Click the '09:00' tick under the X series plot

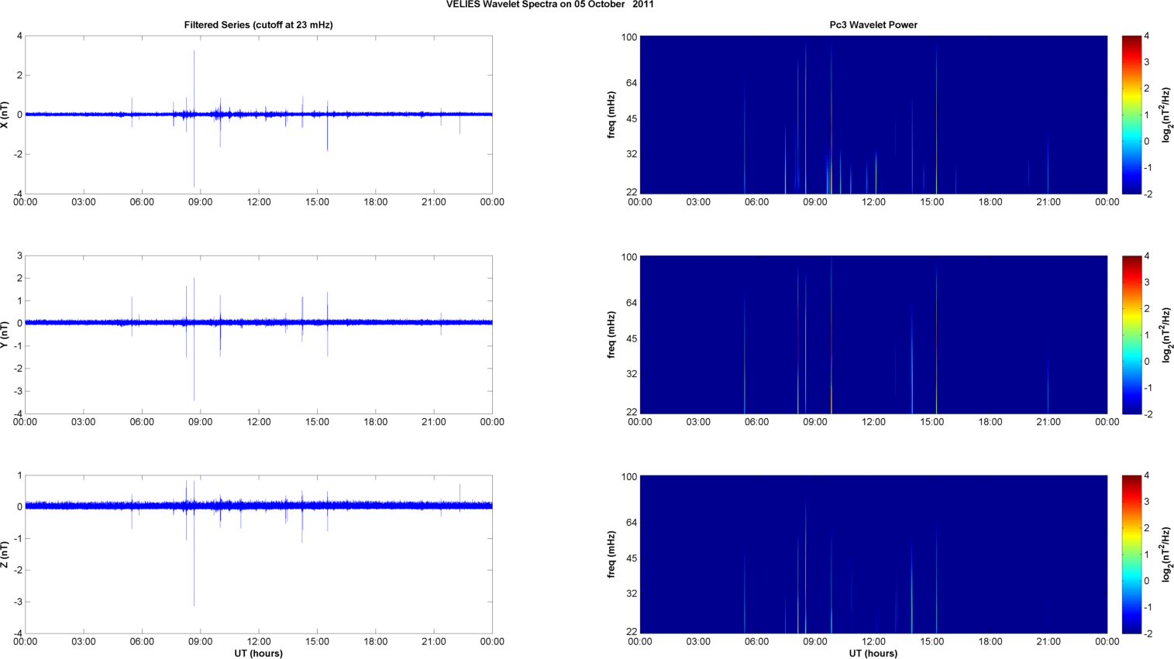[201, 202]
